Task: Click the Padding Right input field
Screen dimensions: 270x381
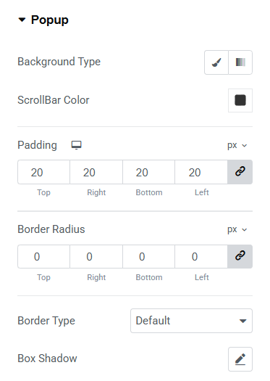Action: point(96,172)
